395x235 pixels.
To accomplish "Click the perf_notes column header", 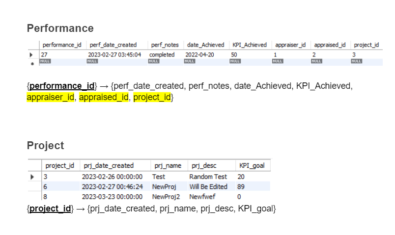I will (x=165, y=45).
